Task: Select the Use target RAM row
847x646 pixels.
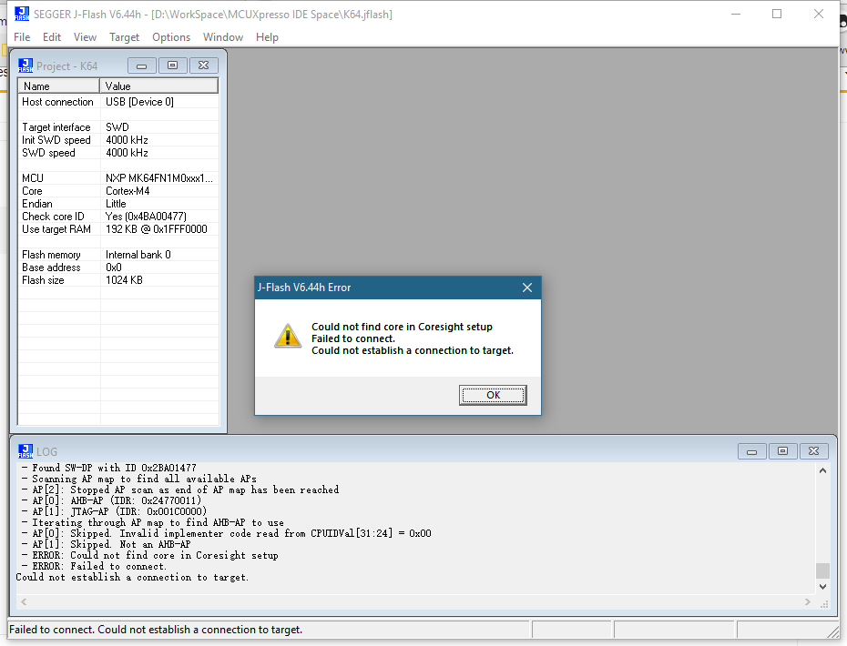Action: (118, 229)
